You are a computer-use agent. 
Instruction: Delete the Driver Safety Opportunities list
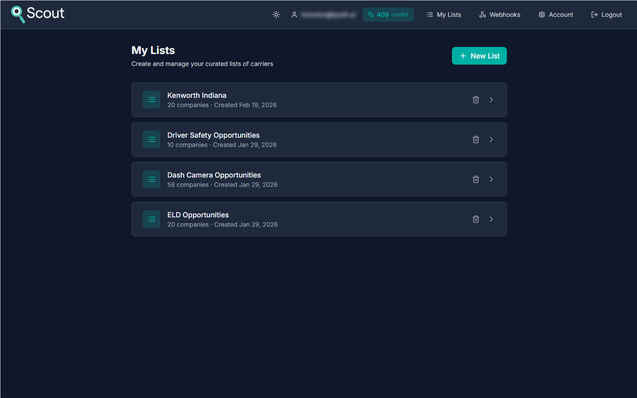point(476,139)
